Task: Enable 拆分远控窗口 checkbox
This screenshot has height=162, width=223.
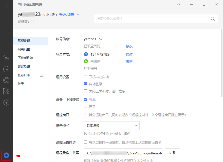Action: pos(85,115)
